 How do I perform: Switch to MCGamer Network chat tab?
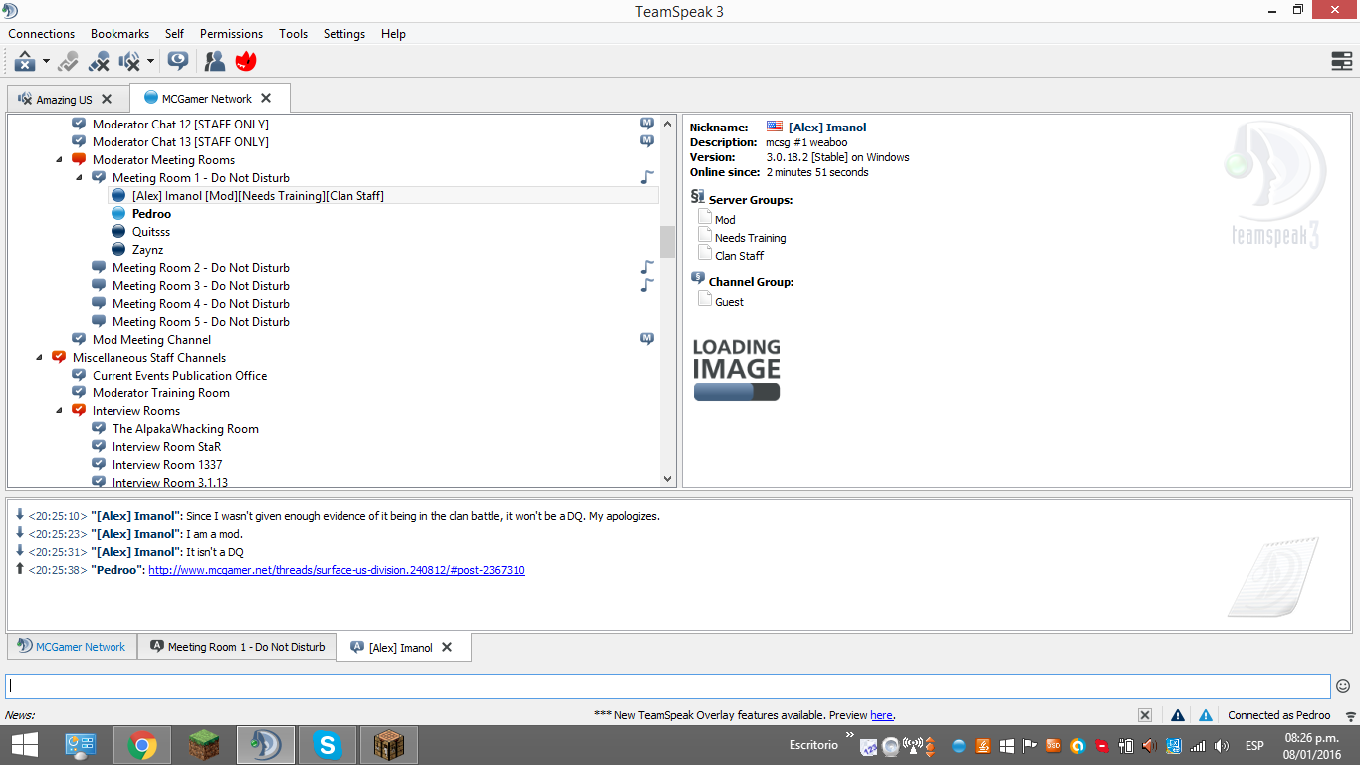click(x=72, y=647)
